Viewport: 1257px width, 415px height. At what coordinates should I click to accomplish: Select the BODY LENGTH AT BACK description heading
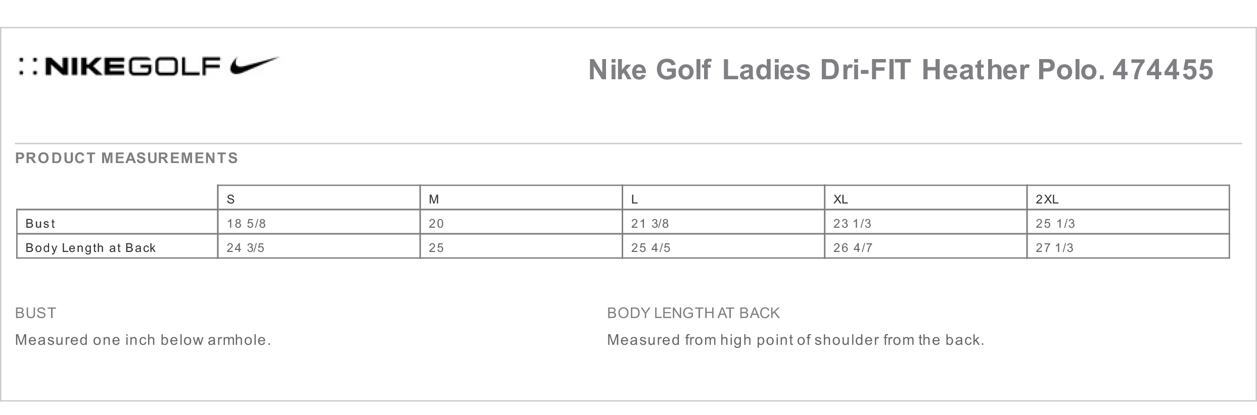pyautogui.click(x=693, y=314)
